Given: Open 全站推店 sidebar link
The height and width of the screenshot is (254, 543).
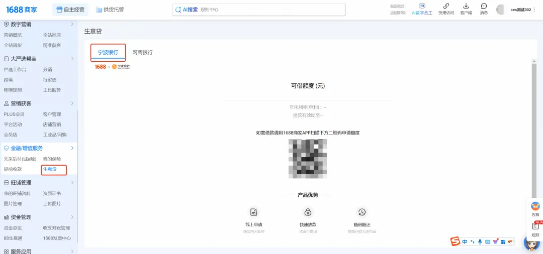Looking at the screenshot, I should (x=52, y=35).
